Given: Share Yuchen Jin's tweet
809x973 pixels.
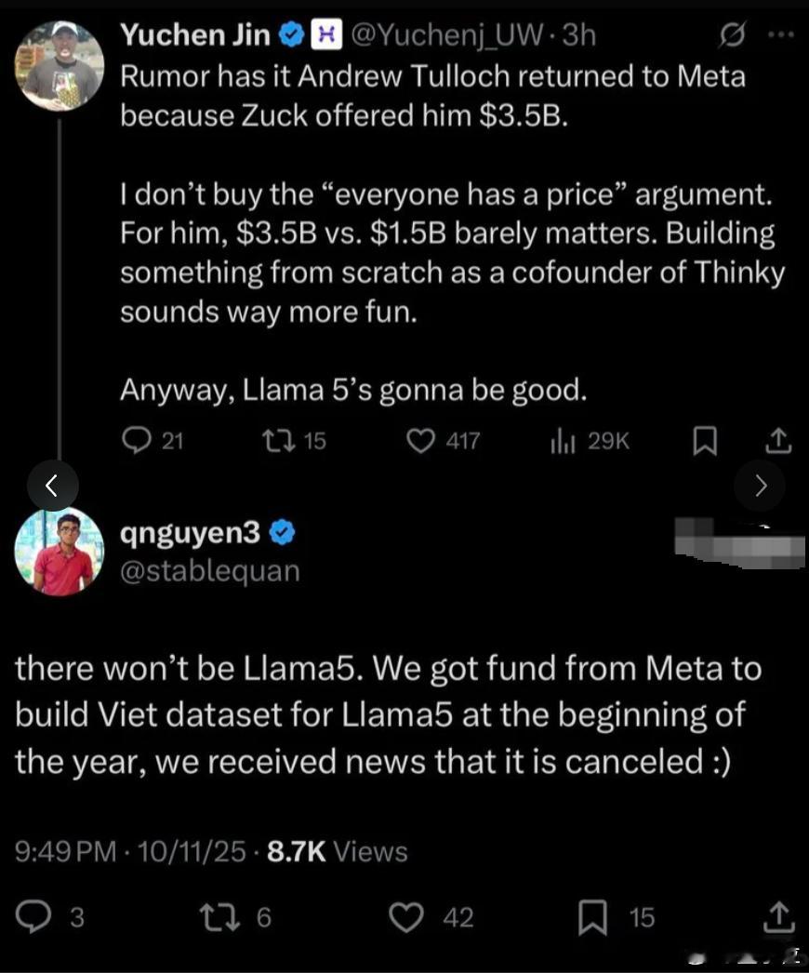Looking at the screenshot, I should (779, 440).
